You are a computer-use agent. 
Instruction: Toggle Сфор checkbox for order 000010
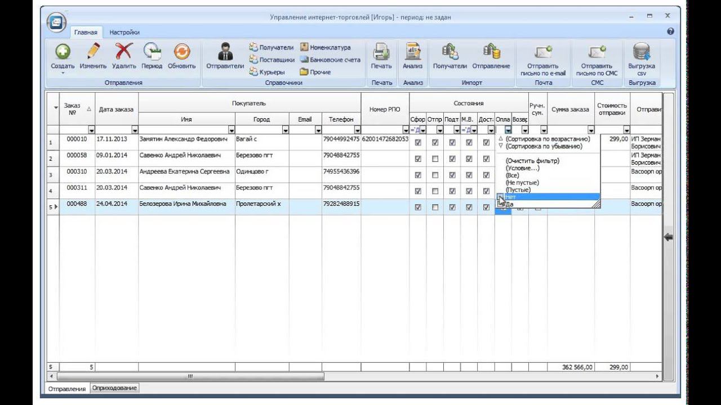coord(418,143)
